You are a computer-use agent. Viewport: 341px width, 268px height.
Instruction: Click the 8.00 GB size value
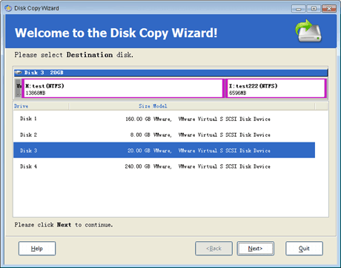tap(140, 135)
